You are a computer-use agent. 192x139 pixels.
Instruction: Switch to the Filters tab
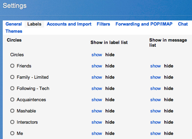pyautogui.click(x=104, y=24)
